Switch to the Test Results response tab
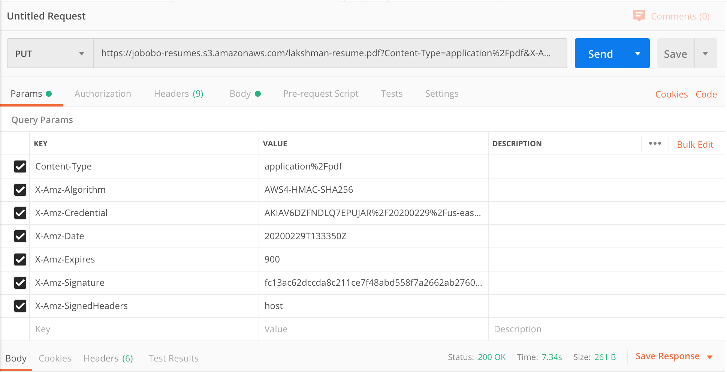727x372 pixels. click(x=173, y=358)
